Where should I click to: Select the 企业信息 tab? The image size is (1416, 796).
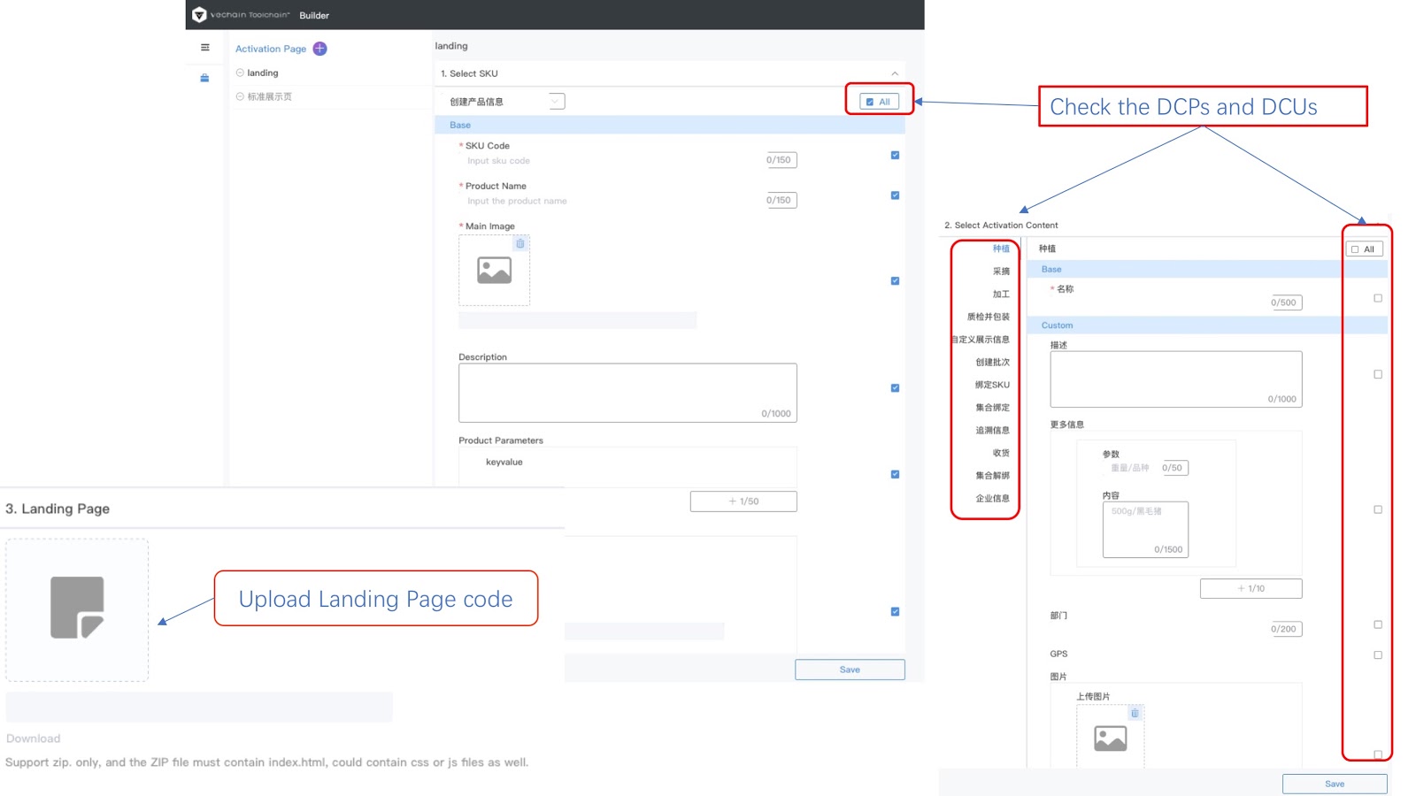click(993, 499)
